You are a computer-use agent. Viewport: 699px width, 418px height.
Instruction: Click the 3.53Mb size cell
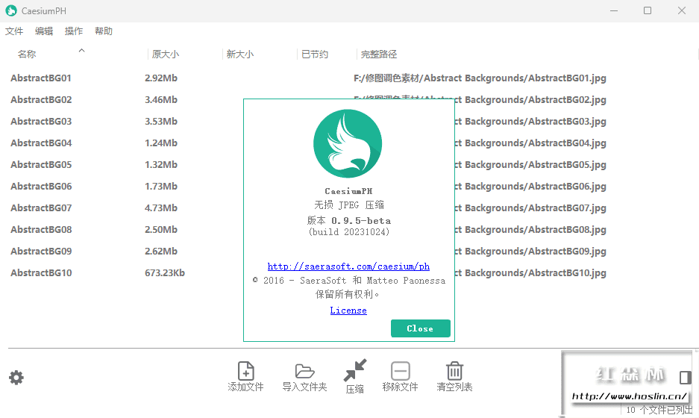(161, 122)
